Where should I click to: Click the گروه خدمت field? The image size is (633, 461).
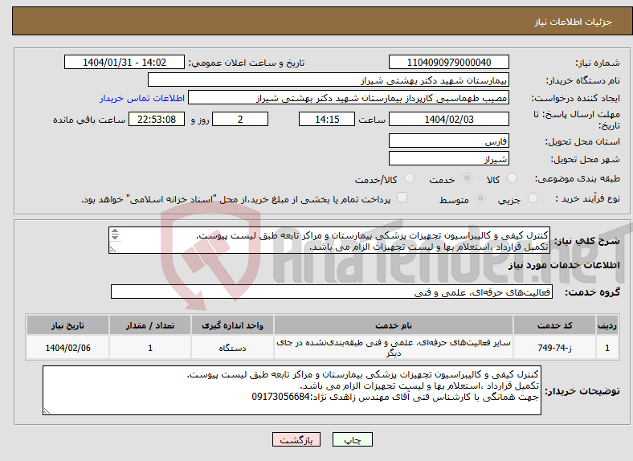point(332,292)
